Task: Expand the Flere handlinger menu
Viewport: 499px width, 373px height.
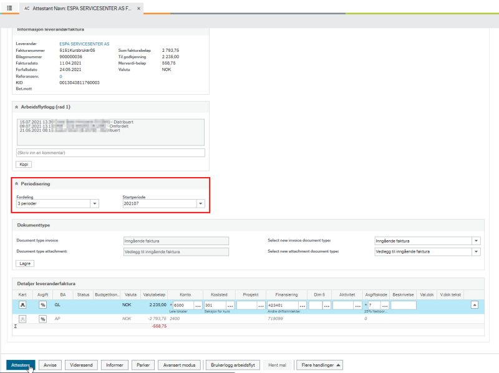Action: tap(320, 365)
